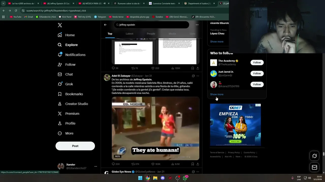Click Show more under trending topics
The width and height of the screenshot is (325, 182).
tap(217, 41)
